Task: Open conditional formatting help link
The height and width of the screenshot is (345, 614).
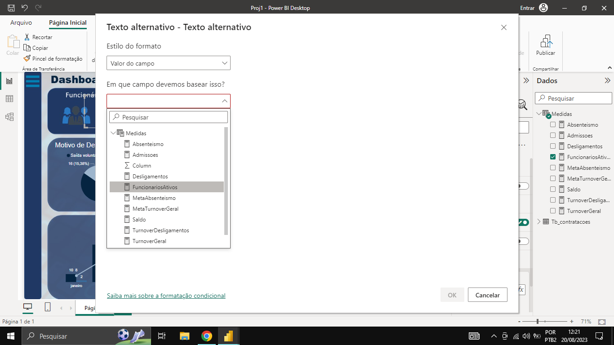Action: click(x=166, y=296)
